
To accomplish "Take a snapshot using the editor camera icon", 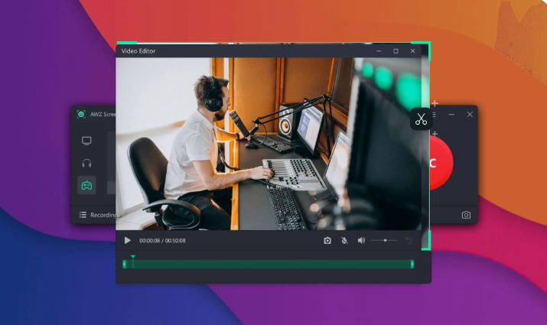I will click(x=327, y=241).
